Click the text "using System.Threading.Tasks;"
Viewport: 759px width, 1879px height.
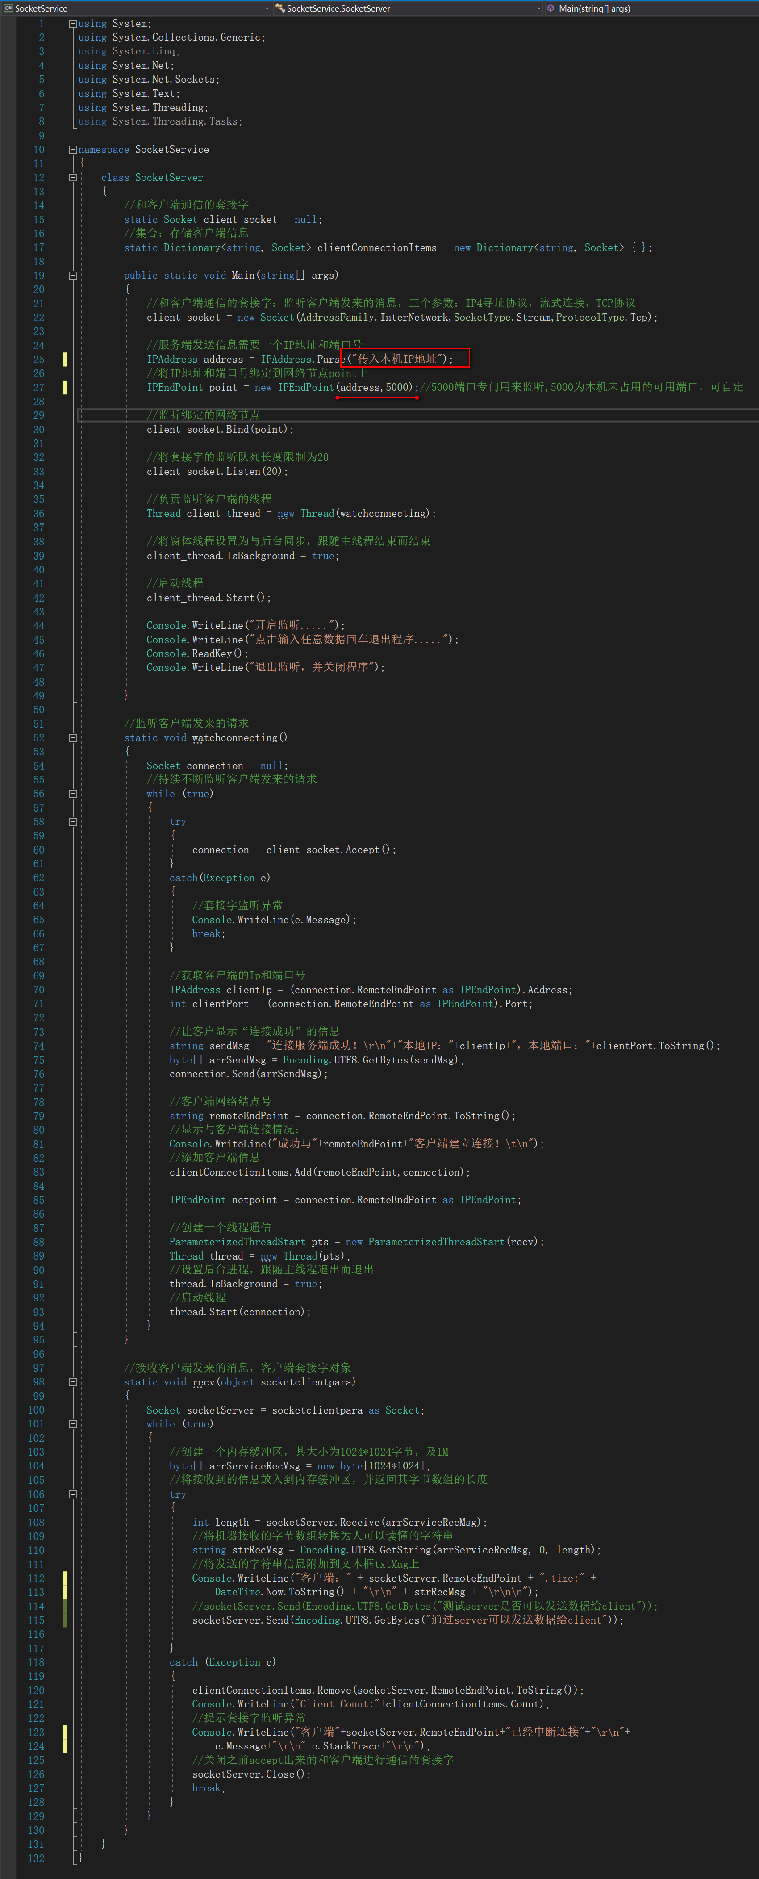pyautogui.click(x=160, y=121)
